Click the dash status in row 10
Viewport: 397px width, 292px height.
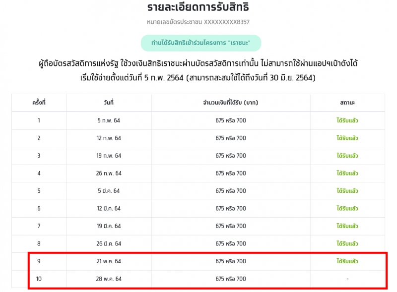pyautogui.click(x=347, y=279)
